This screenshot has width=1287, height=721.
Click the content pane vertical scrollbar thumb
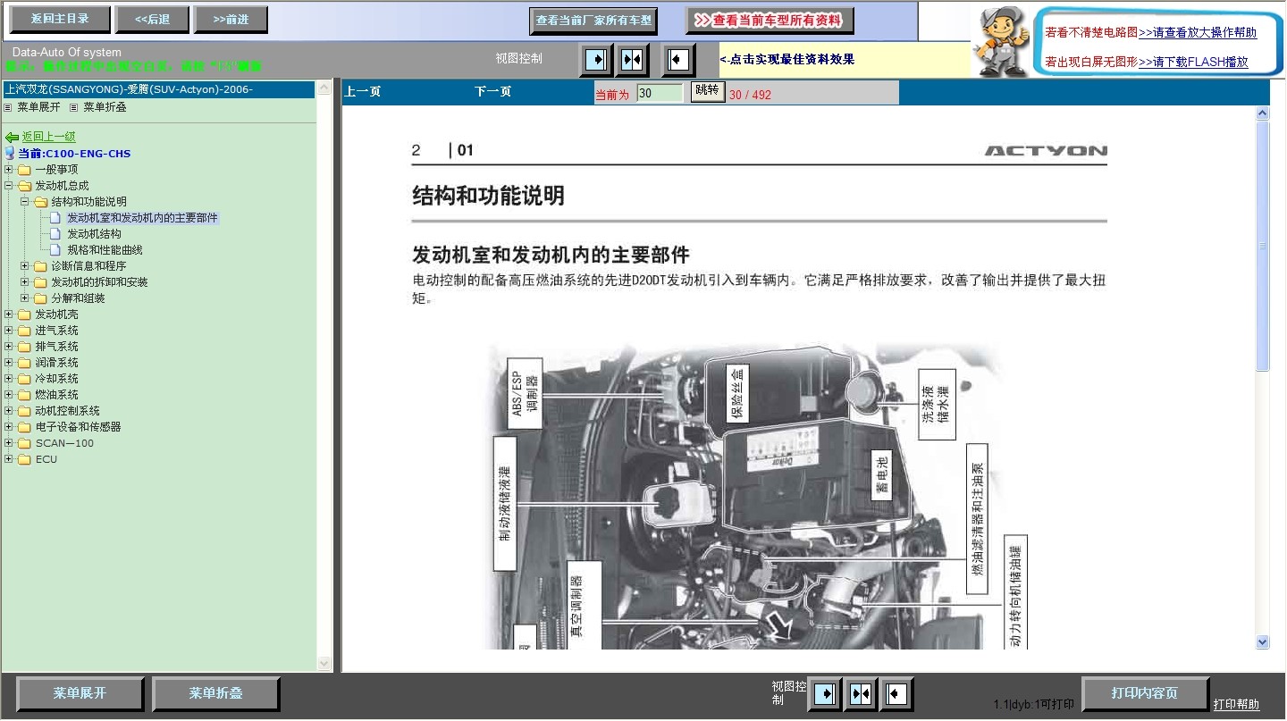(x=1262, y=246)
